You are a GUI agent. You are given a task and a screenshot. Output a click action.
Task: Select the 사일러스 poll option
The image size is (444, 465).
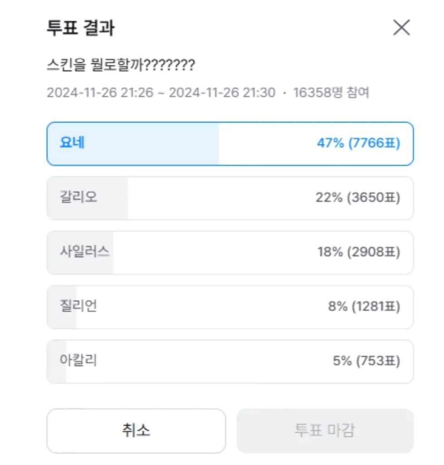pyautogui.click(x=230, y=252)
